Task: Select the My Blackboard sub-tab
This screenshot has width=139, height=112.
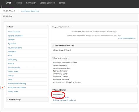Action: click(9, 11)
